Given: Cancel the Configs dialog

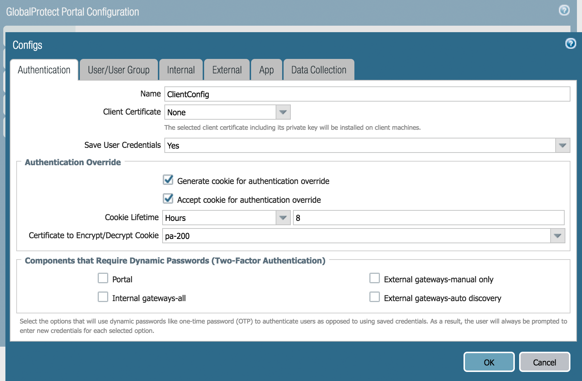Looking at the screenshot, I should 544,362.
